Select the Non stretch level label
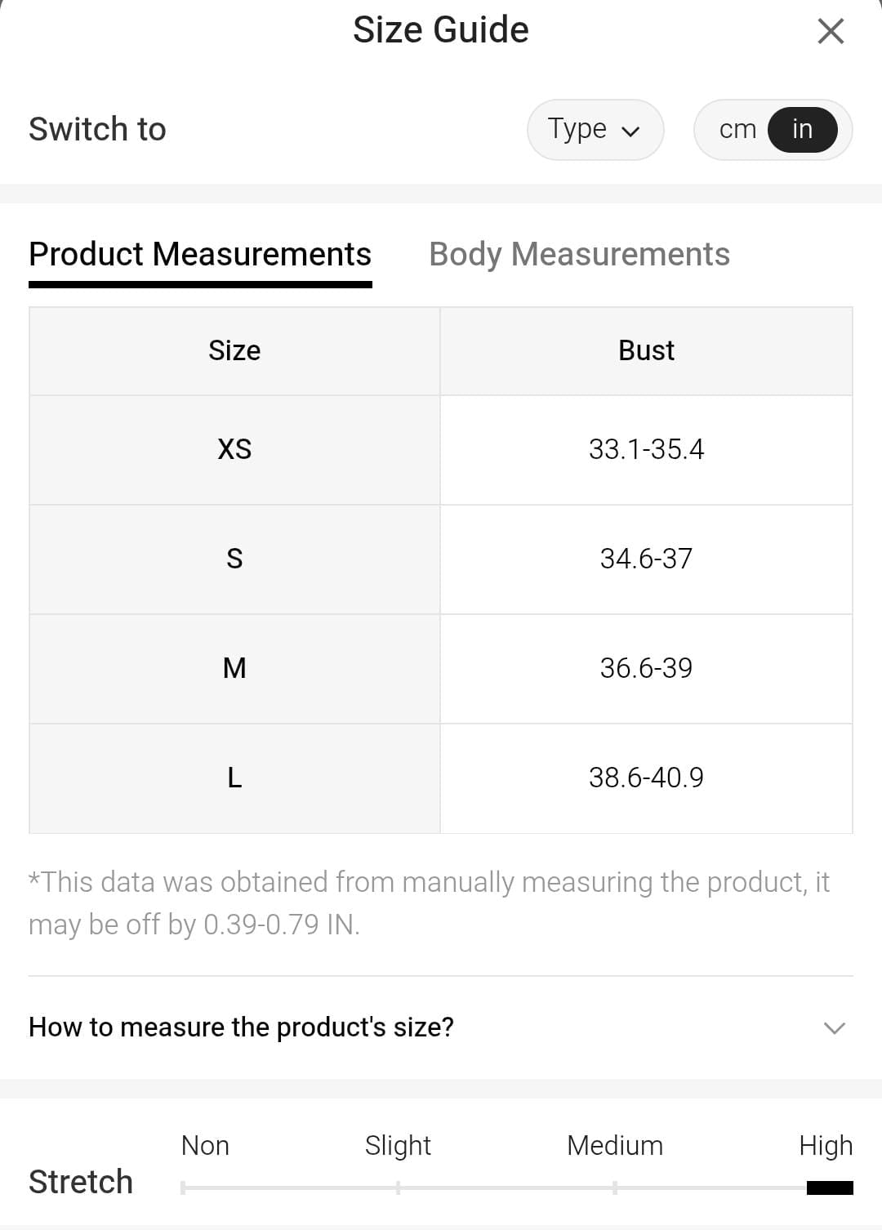This screenshot has width=882, height=1230. 205,1146
